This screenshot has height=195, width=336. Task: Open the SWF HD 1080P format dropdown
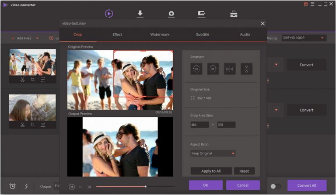pyautogui.click(x=304, y=38)
